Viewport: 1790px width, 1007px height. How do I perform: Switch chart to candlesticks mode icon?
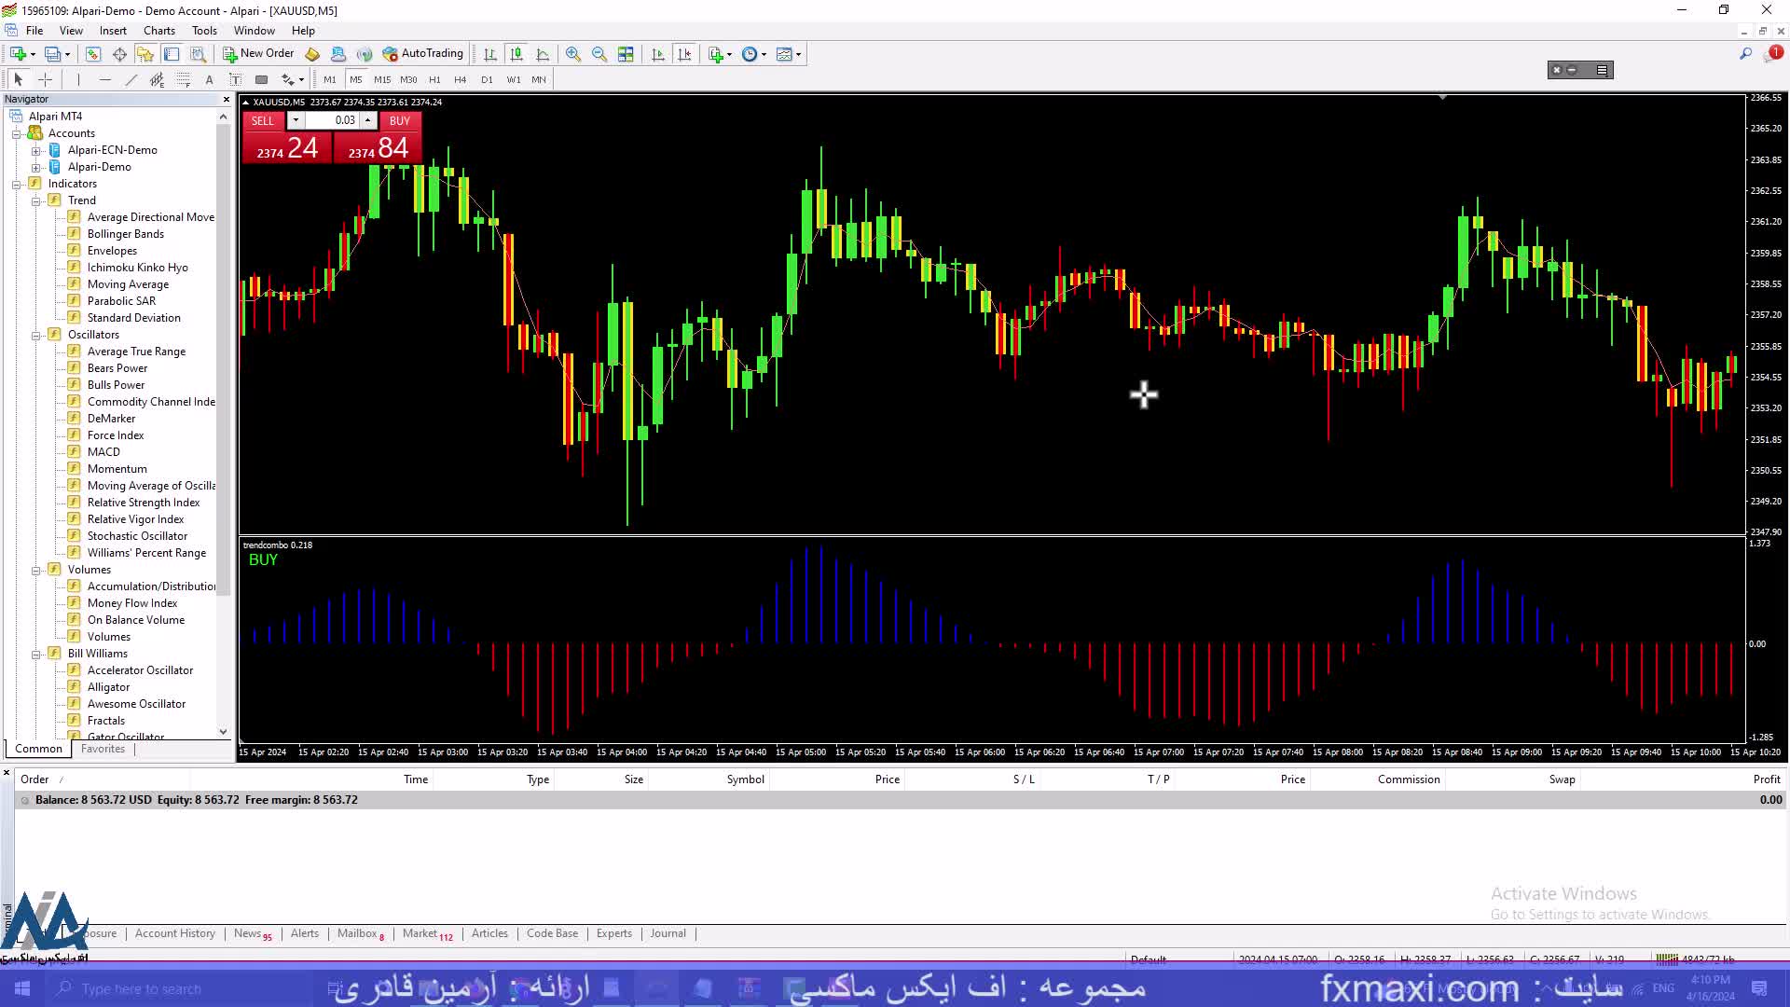point(516,54)
